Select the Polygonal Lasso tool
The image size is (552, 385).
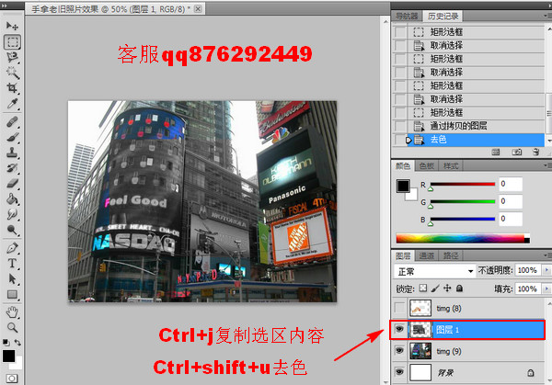pyautogui.click(x=12, y=57)
